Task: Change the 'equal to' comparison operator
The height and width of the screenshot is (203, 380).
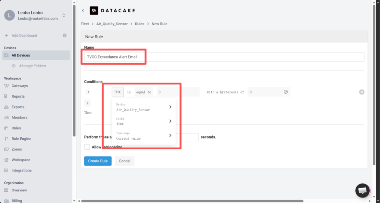Action: (144, 92)
